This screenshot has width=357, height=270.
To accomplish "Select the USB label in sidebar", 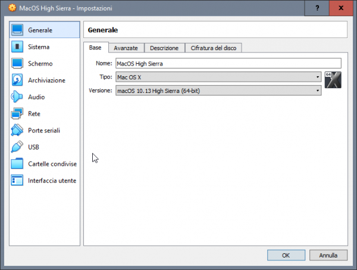I will coord(33,147).
